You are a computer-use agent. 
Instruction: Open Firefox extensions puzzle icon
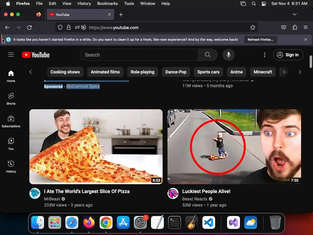(295, 27)
